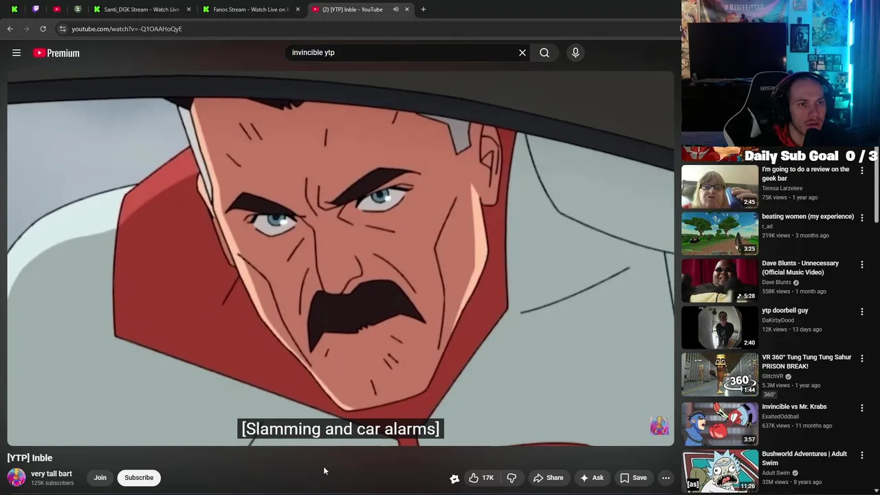Open more actions menu below video

(x=665, y=478)
